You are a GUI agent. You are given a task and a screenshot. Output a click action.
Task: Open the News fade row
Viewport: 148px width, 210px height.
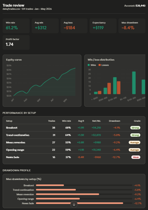coord(74,157)
